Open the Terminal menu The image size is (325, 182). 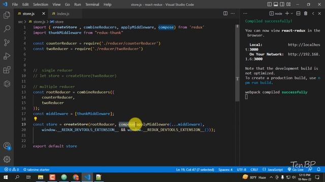pyautogui.click(x=92, y=5)
